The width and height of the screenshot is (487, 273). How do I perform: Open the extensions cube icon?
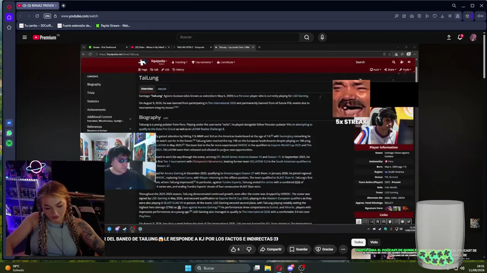[468, 16]
